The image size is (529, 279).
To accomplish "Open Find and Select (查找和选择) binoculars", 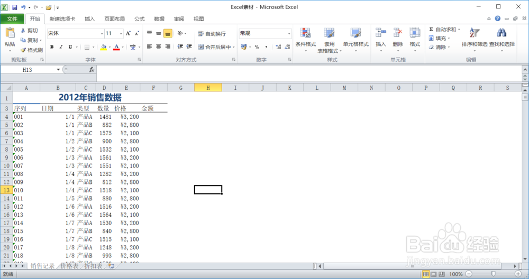I will pyautogui.click(x=501, y=40).
